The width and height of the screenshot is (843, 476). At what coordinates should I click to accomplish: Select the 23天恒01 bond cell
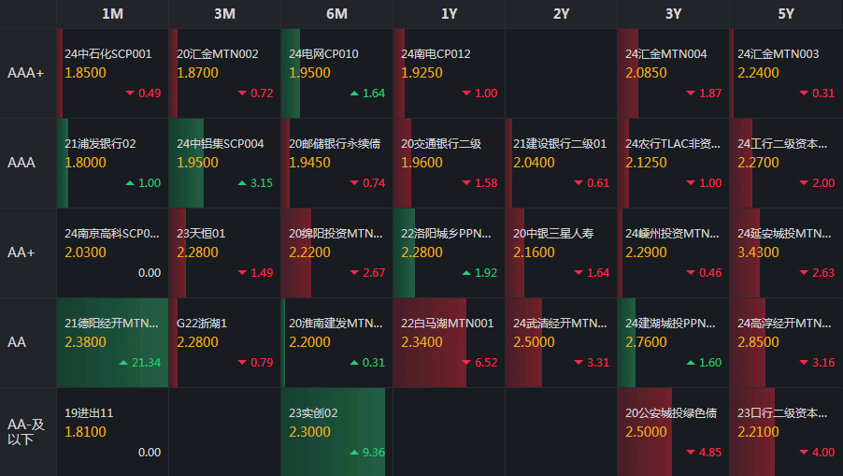224,252
